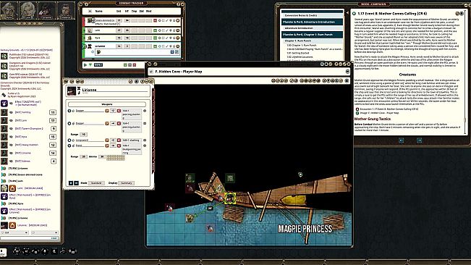
Task: Open 1.02 Lilywhite Locations in book index
Action: click(300, 56)
